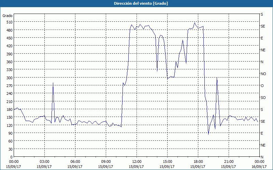273x170 pixels.
Task: Select the "510" value on the degree axis
Action: 10,22
